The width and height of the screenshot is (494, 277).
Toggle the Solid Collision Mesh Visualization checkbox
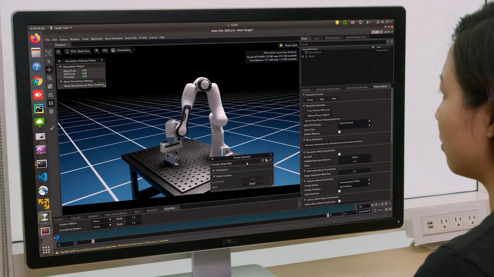340,201
